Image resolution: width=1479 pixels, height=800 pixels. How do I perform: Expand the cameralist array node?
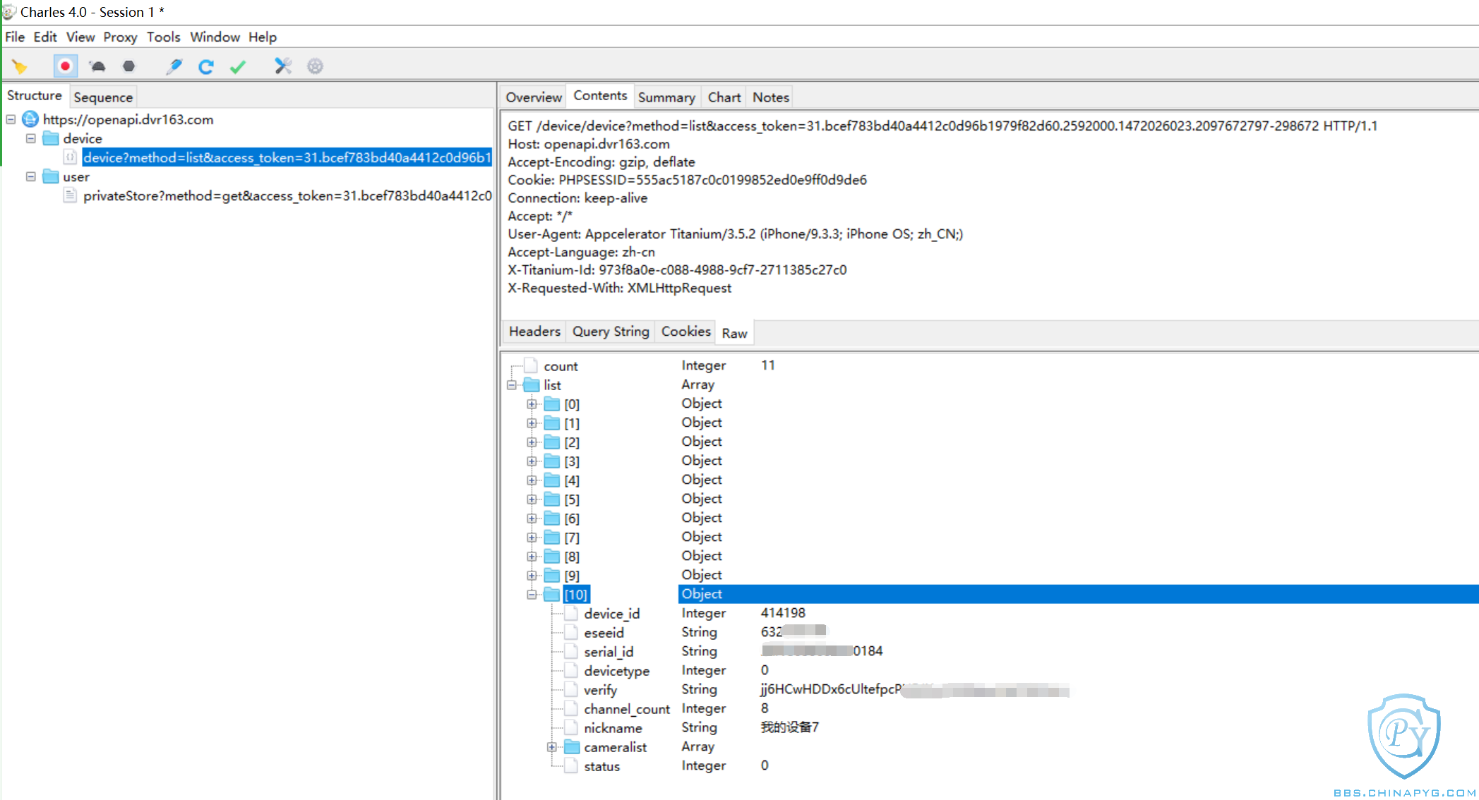tap(551, 747)
